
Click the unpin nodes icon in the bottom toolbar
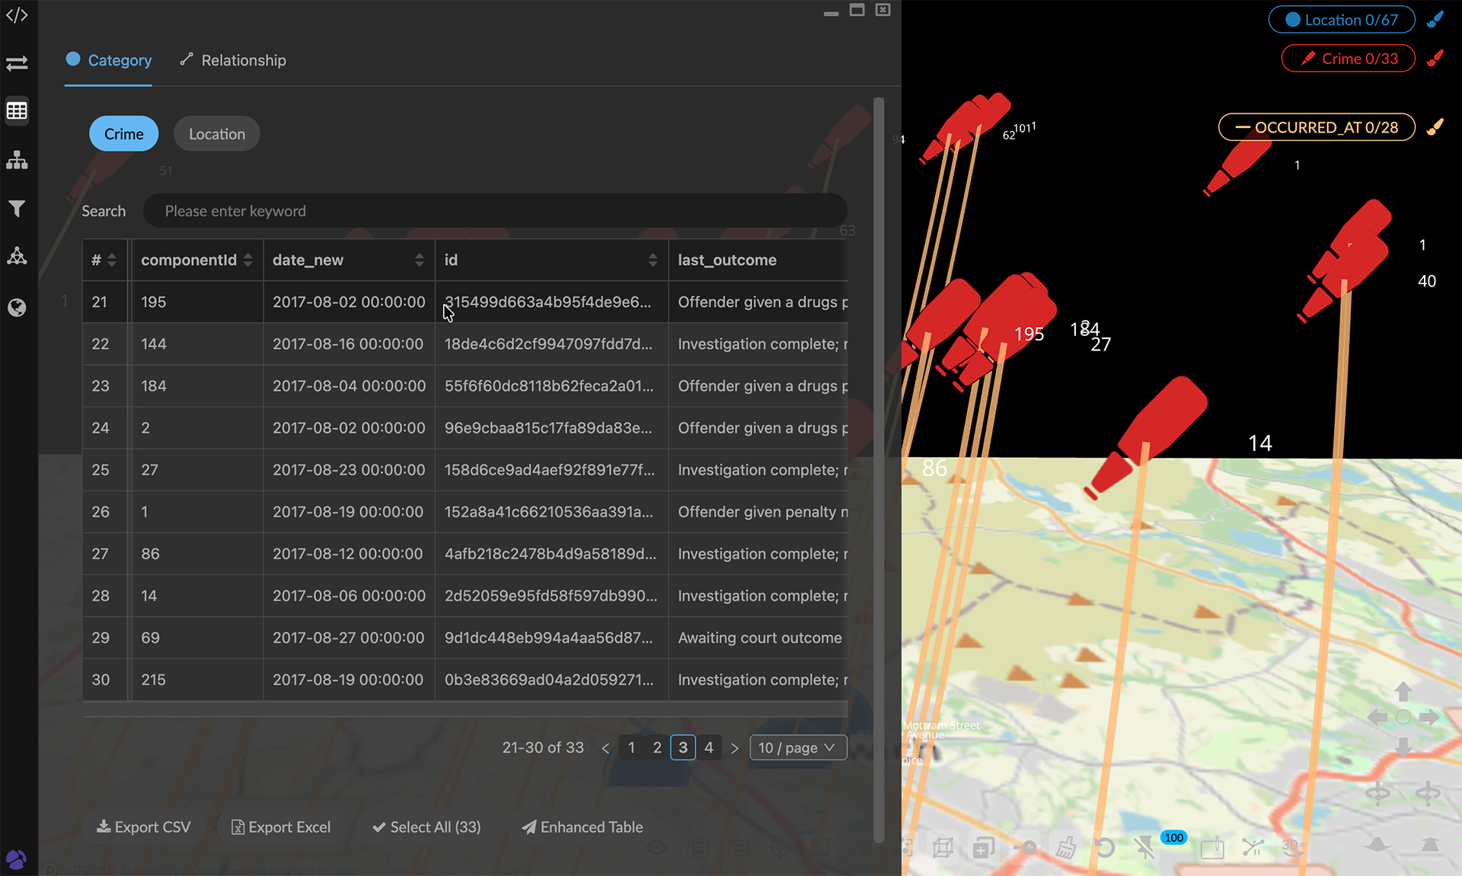[1144, 847]
